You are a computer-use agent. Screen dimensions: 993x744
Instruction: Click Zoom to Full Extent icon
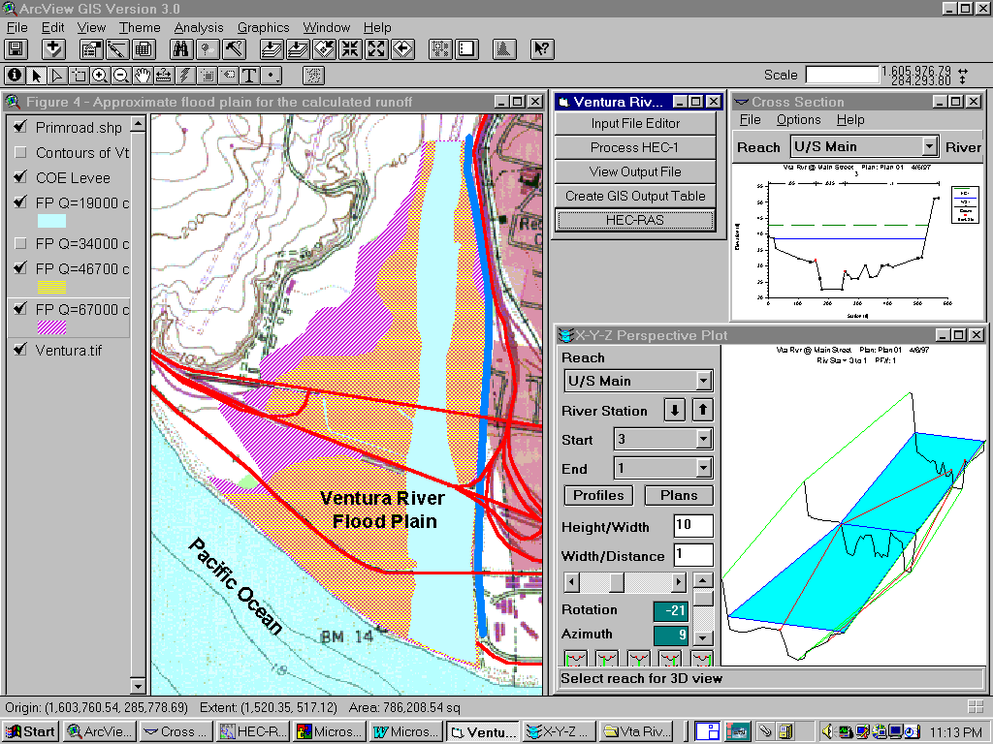tap(272, 48)
